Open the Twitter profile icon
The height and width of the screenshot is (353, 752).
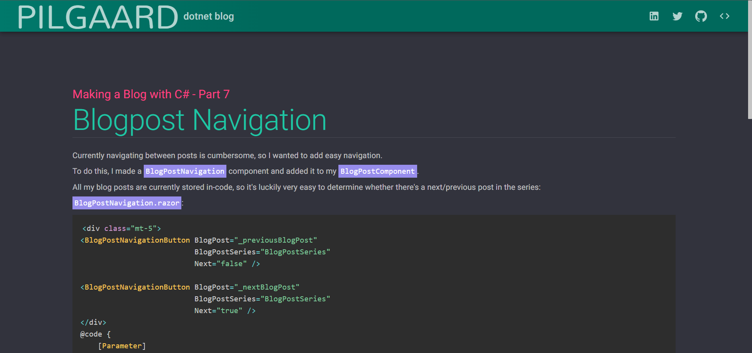pos(677,16)
